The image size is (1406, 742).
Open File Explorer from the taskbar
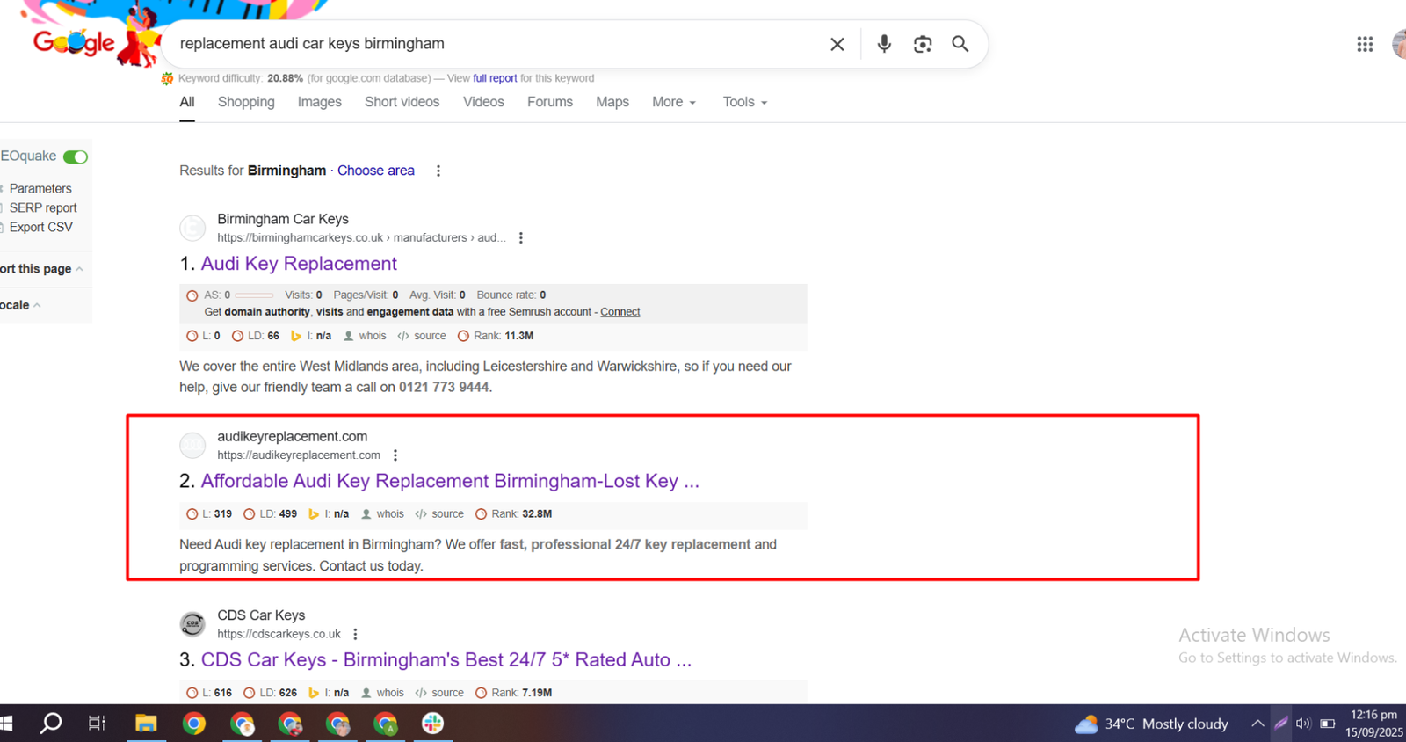click(x=146, y=724)
